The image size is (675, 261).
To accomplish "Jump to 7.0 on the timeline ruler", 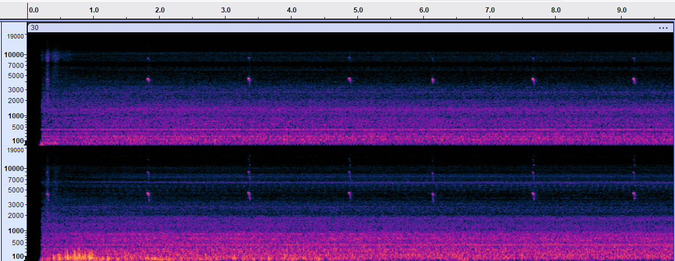I will [490, 10].
